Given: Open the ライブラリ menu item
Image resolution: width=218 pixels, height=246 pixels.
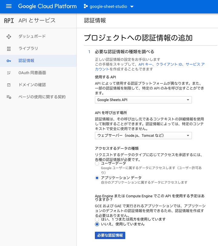Looking at the screenshot, I should click(38, 48).
